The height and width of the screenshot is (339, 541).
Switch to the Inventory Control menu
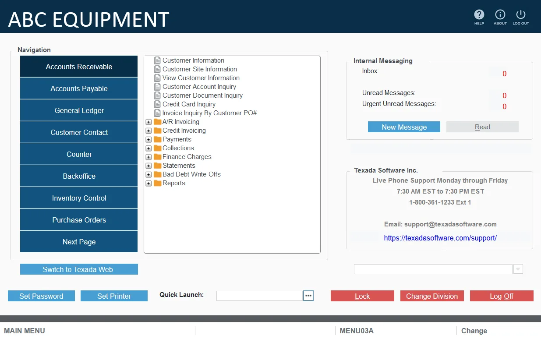[x=79, y=198]
